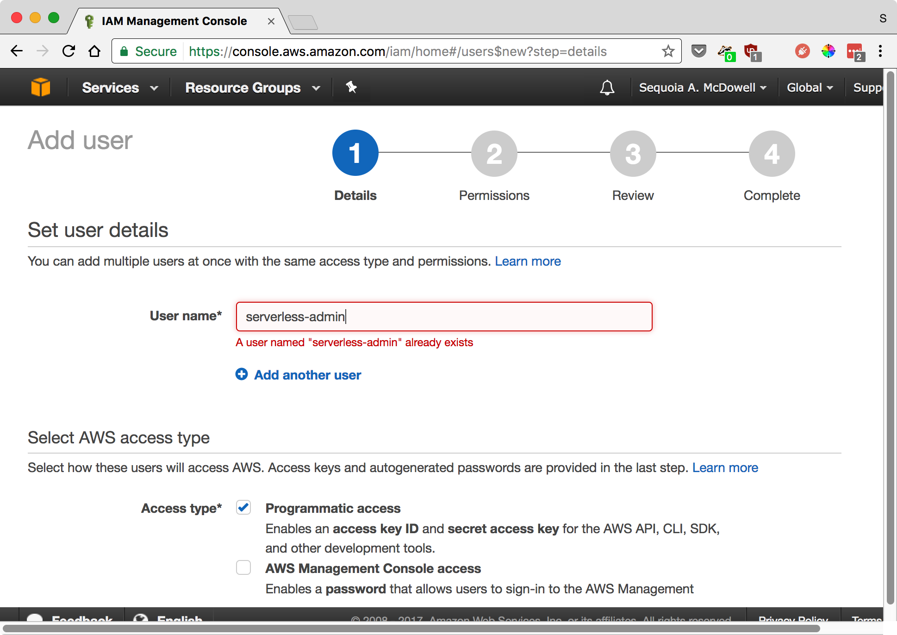Viewport: 897px width, 635px height.
Task: Click the horizontal page scrollbar
Action: click(412, 629)
